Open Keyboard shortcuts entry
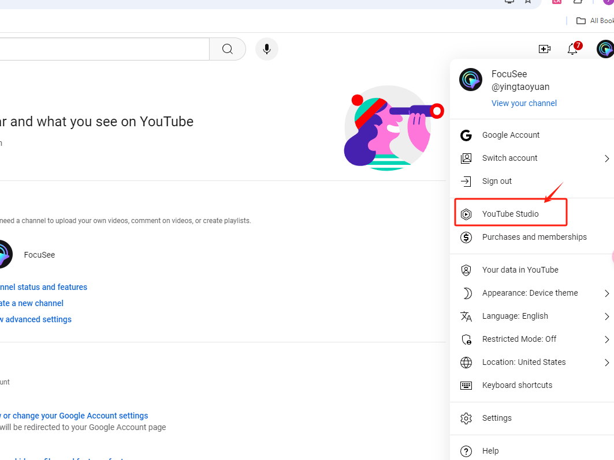This screenshot has height=460, width=614. point(517,385)
